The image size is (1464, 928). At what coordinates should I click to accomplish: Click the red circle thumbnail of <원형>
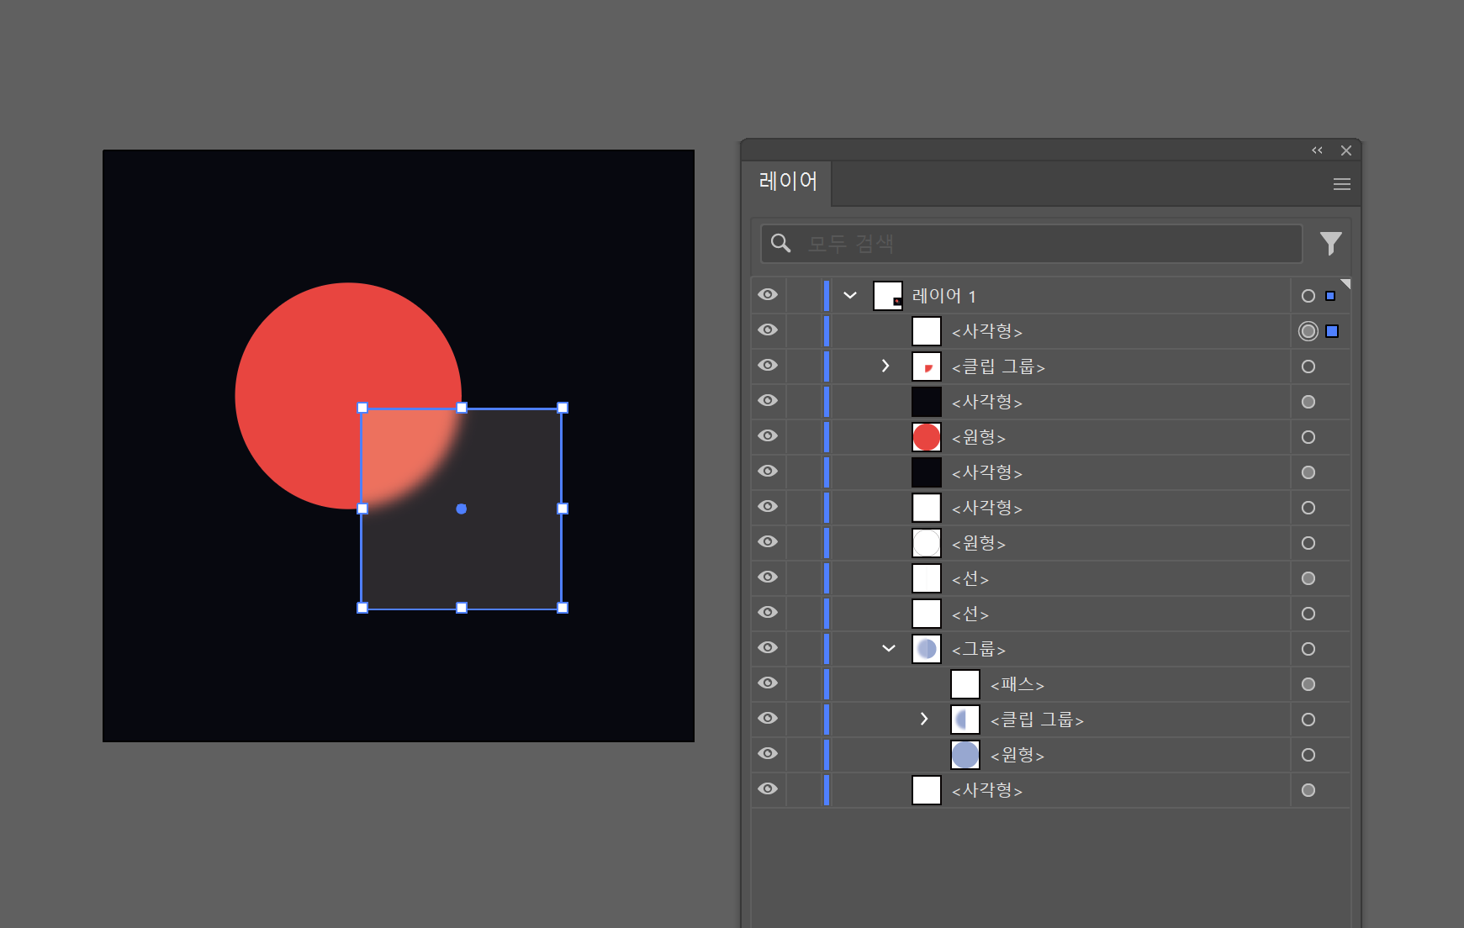pyautogui.click(x=927, y=437)
